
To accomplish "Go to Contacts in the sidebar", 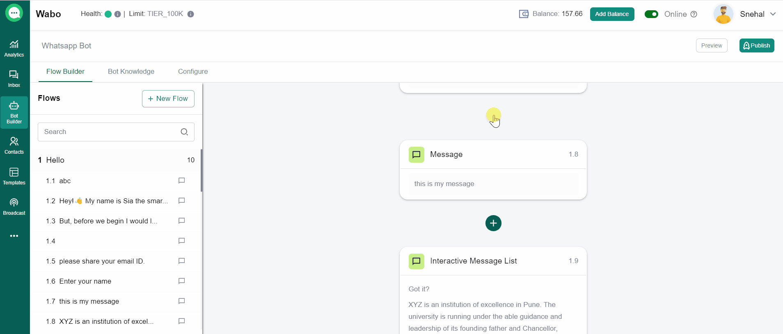I will click(x=14, y=145).
